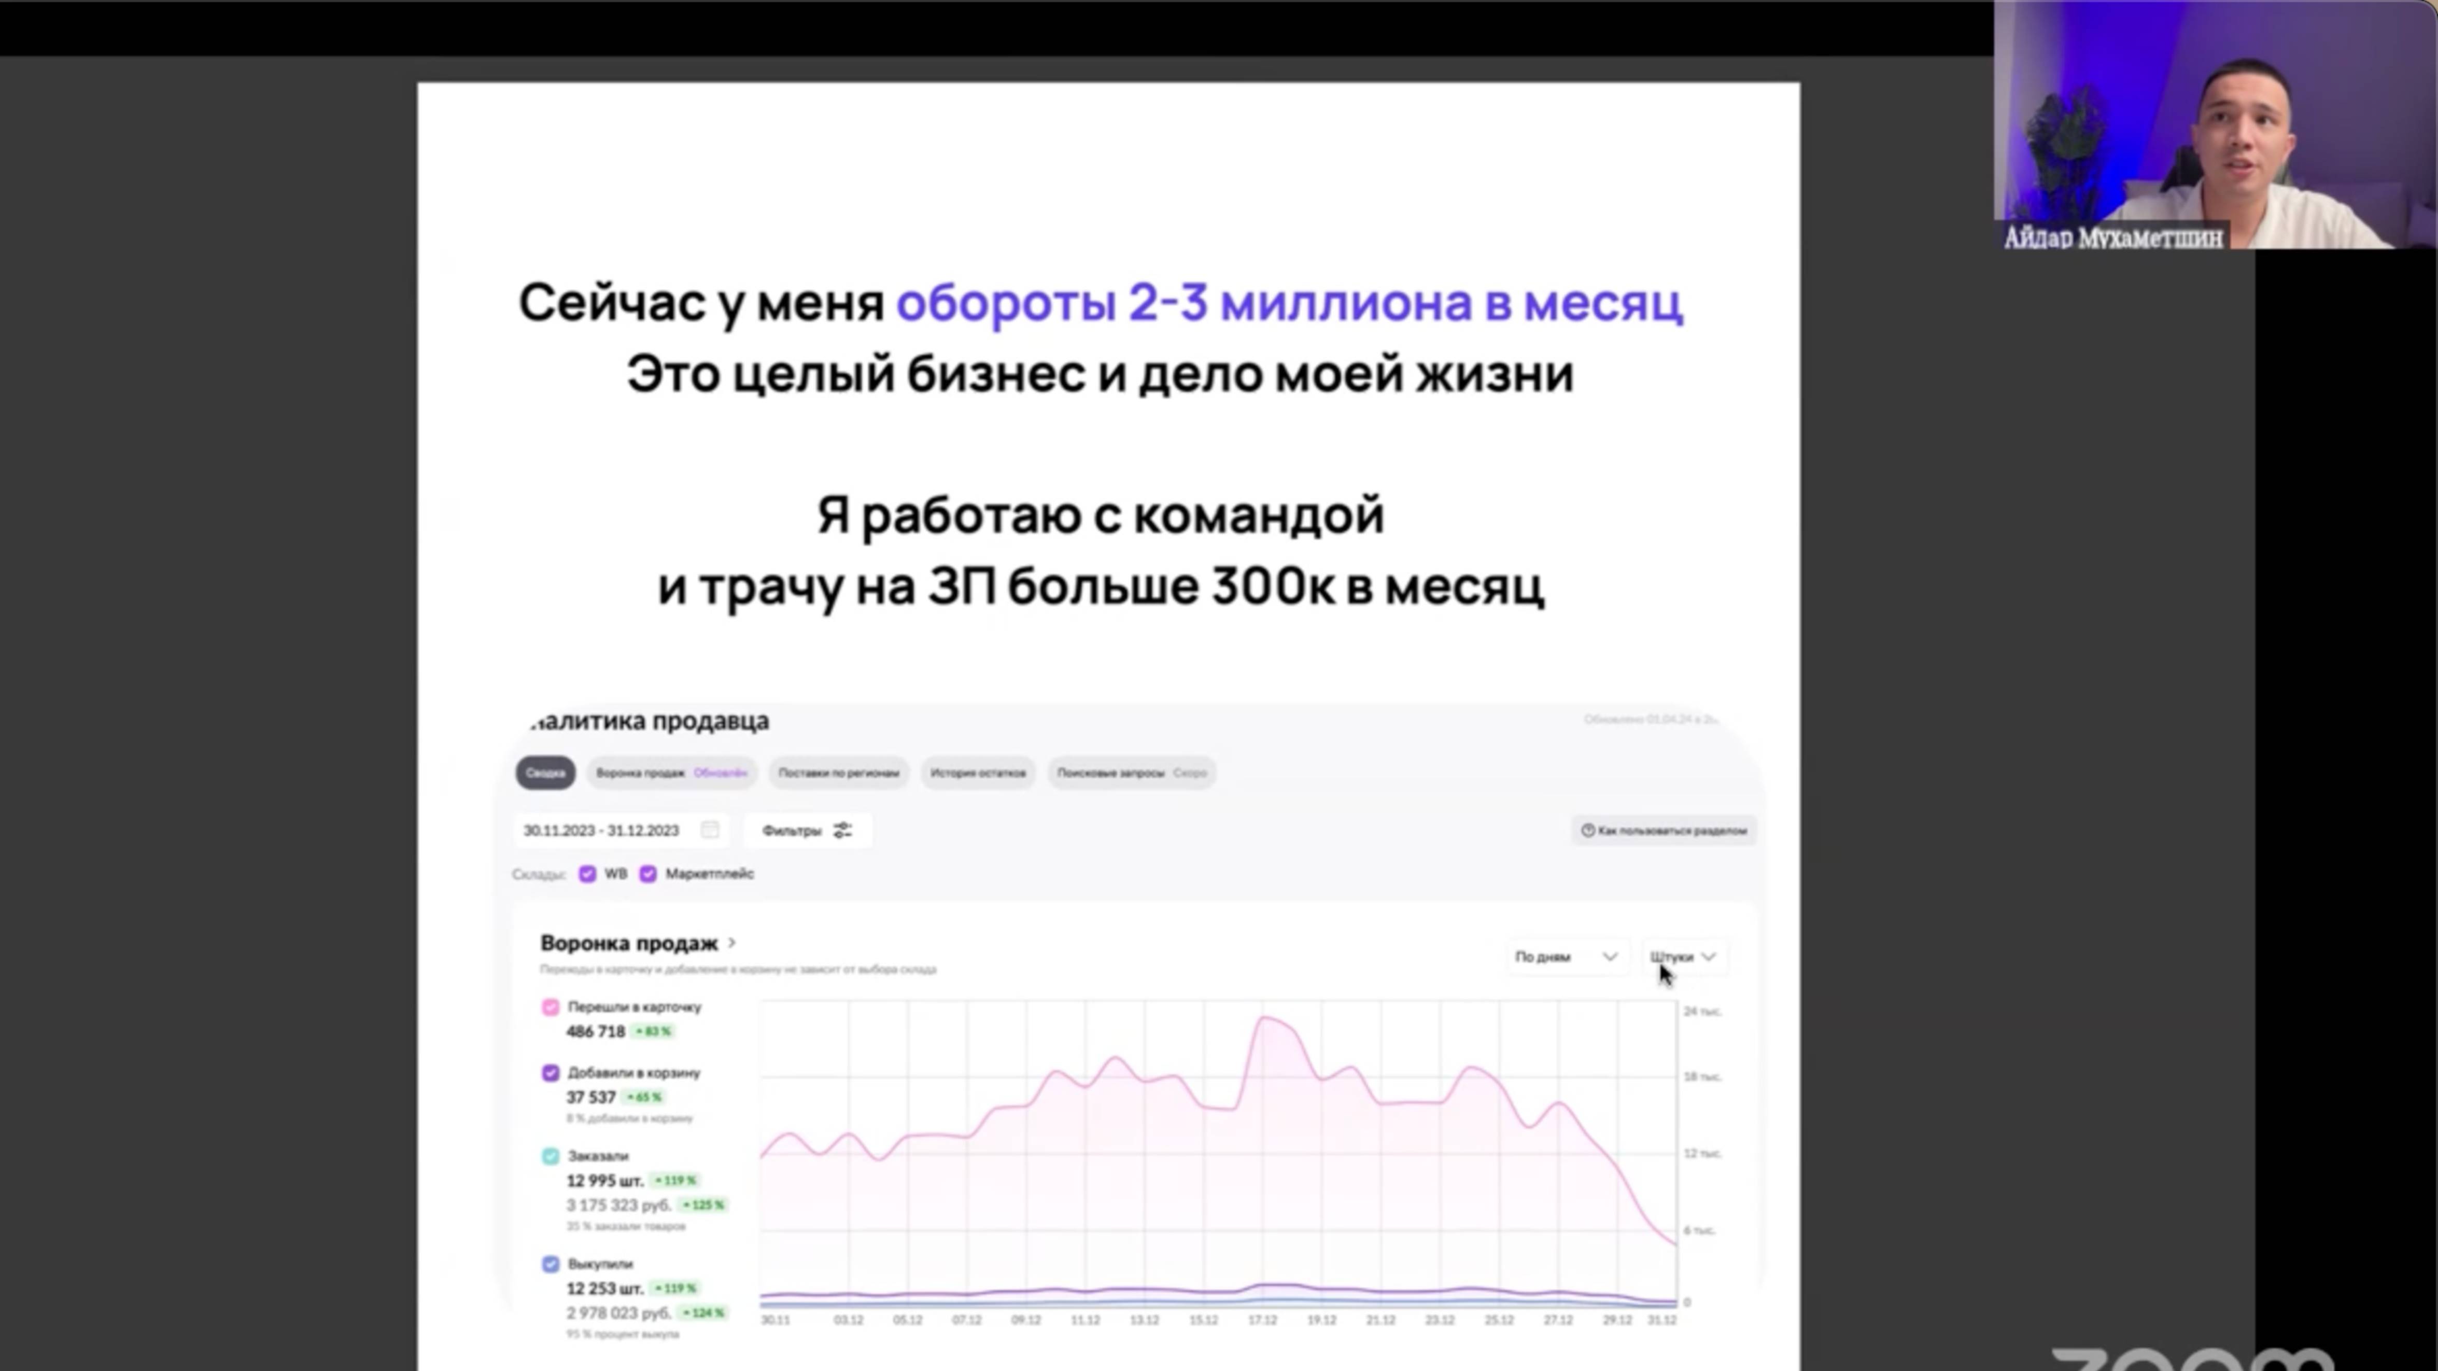Click the 30.11.2023 - 31.12.2023 date field

click(x=602, y=830)
